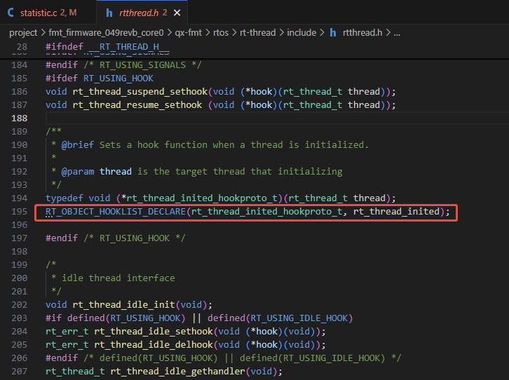Click the h file icon on rtthread.h tab

(x=109, y=13)
